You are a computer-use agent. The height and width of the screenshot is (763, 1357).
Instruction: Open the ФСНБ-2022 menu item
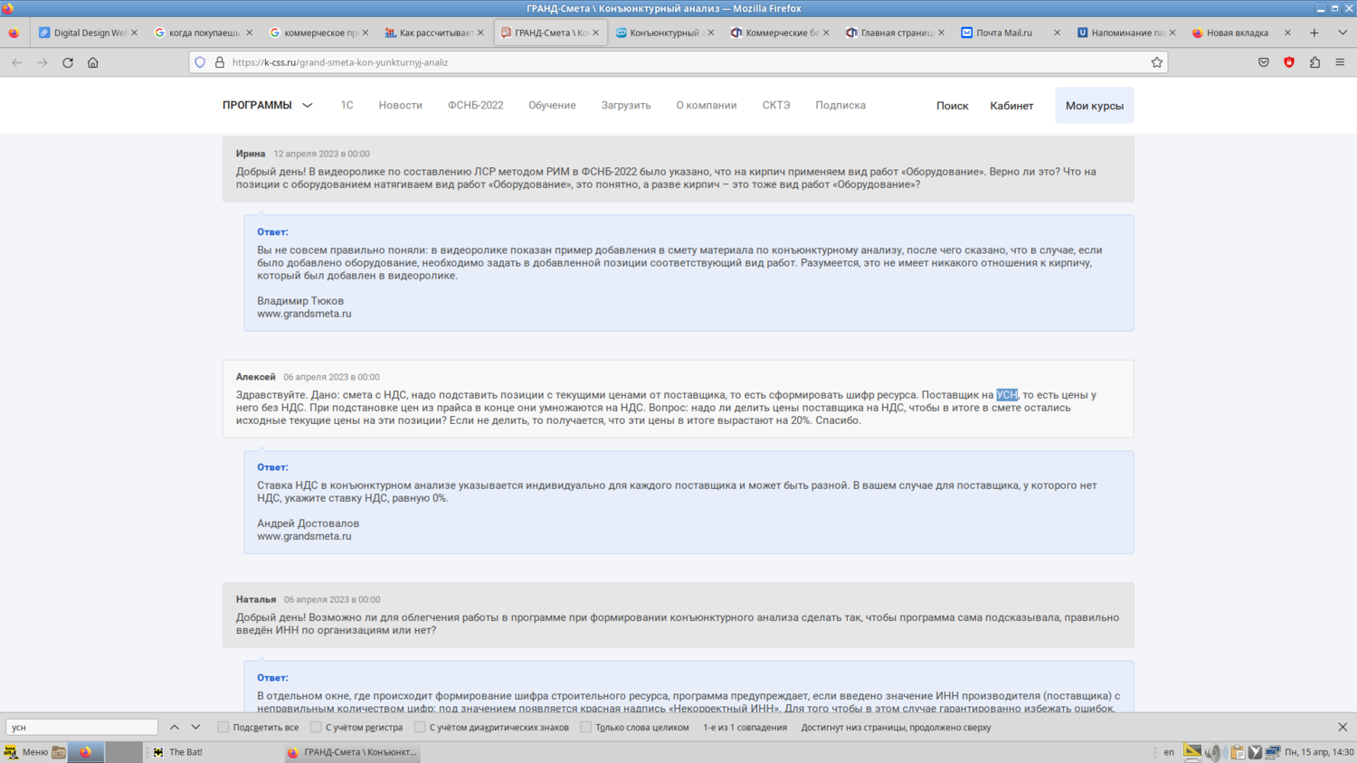(x=475, y=106)
